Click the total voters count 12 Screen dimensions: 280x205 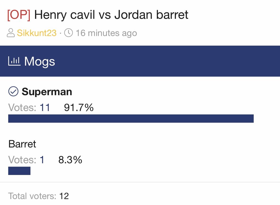coord(64,196)
